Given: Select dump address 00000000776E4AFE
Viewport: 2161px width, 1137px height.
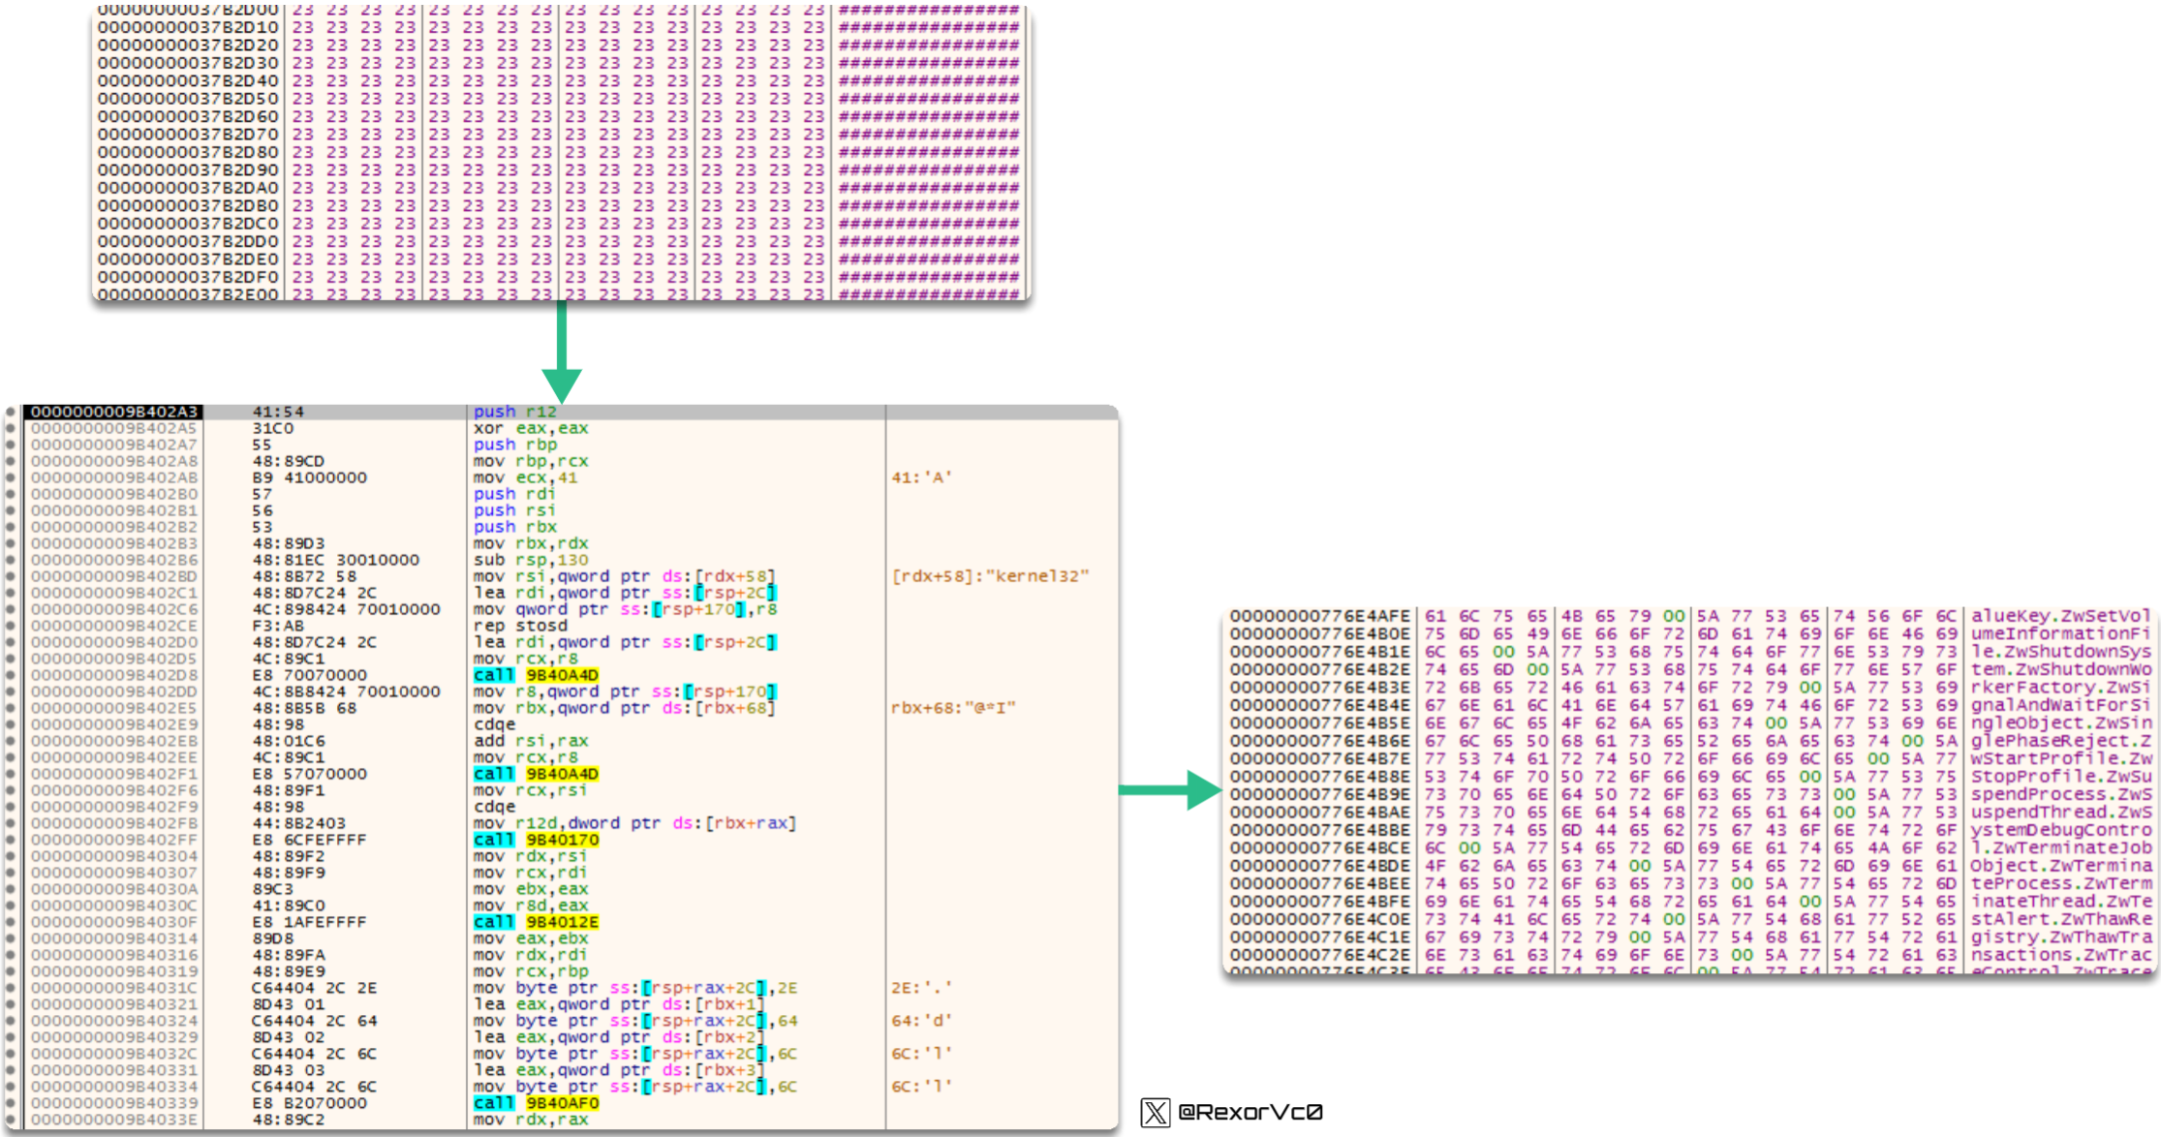Looking at the screenshot, I should point(1320,617).
